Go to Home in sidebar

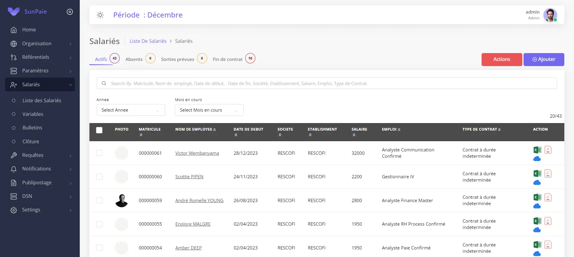click(x=29, y=30)
